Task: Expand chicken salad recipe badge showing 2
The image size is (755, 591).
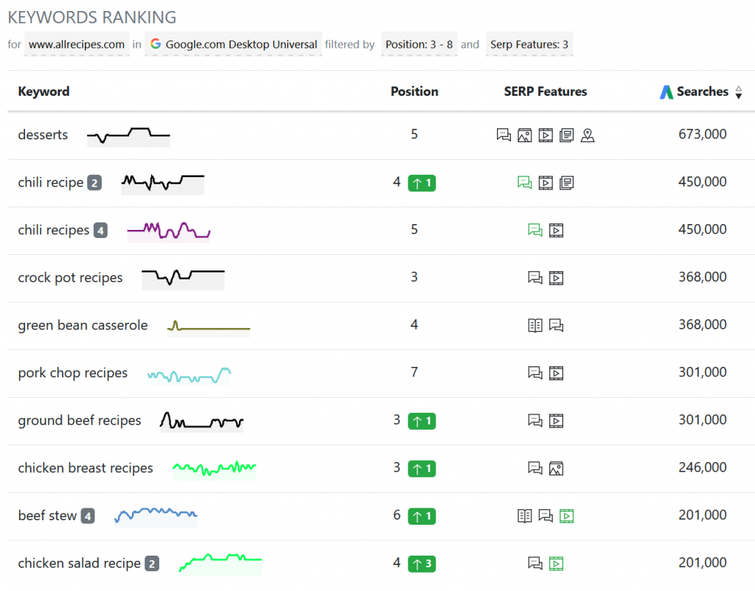Action: pos(152,564)
